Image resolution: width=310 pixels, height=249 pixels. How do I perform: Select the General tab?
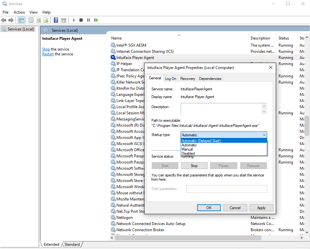click(x=155, y=78)
